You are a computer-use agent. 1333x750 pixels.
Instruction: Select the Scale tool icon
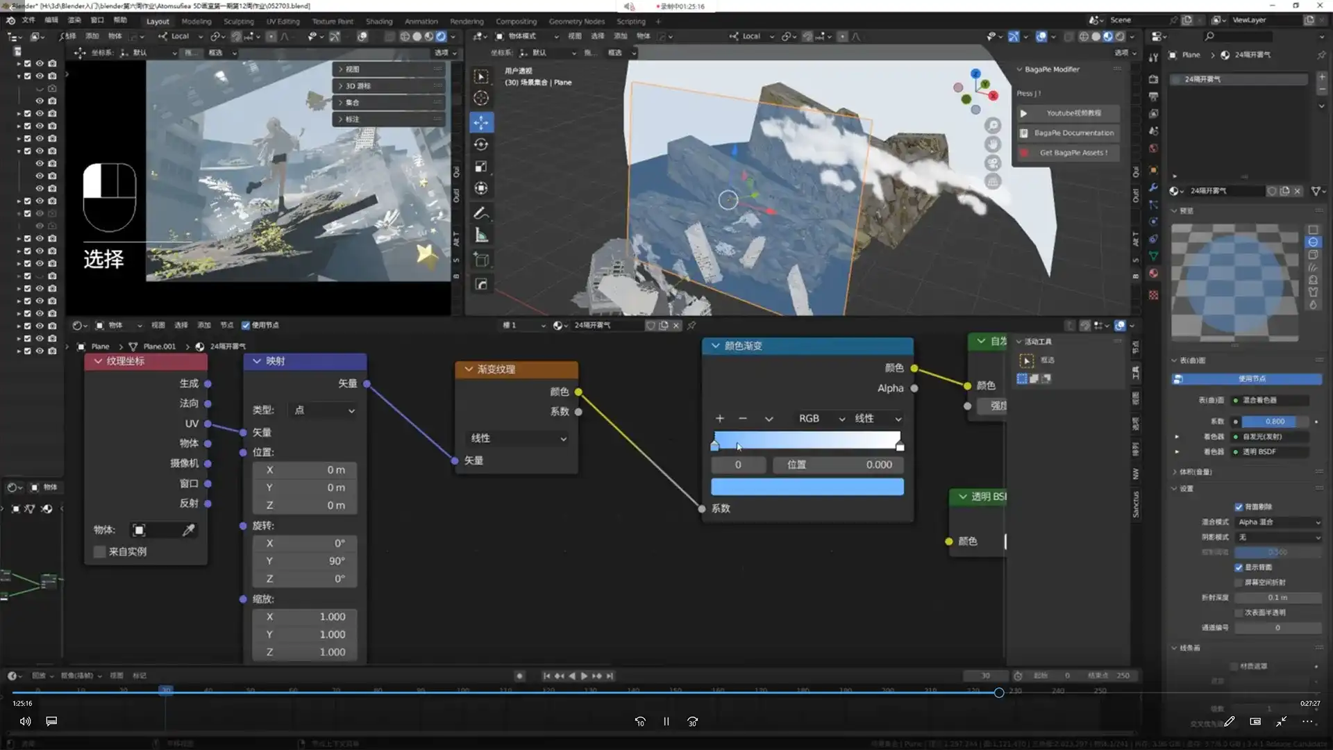tap(481, 167)
